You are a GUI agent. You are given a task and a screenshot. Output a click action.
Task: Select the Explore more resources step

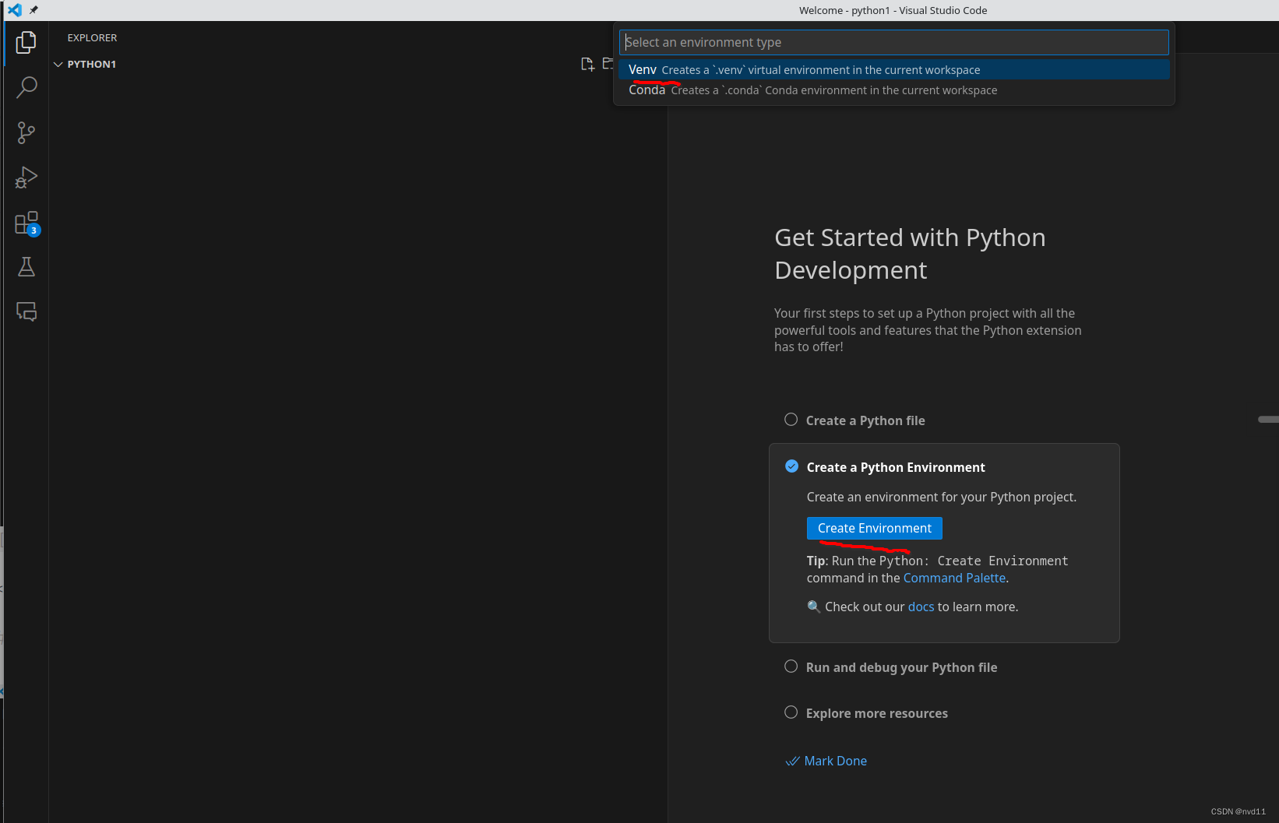[876, 713]
